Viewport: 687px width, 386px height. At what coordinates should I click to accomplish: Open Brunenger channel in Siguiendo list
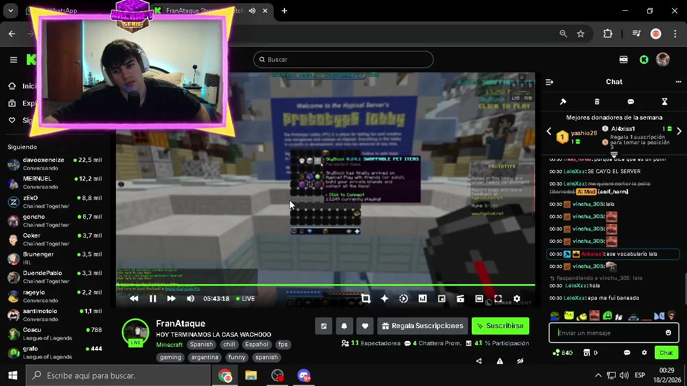click(x=55, y=258)
